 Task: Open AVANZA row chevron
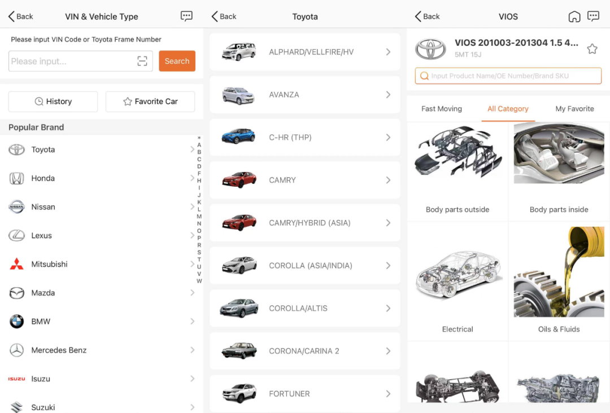pyautogui.click(x=388, y=95)
